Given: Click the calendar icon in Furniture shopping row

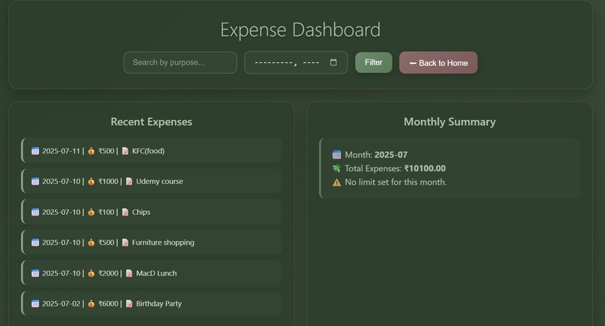Looking at the screenshot, I should point(35,243).
